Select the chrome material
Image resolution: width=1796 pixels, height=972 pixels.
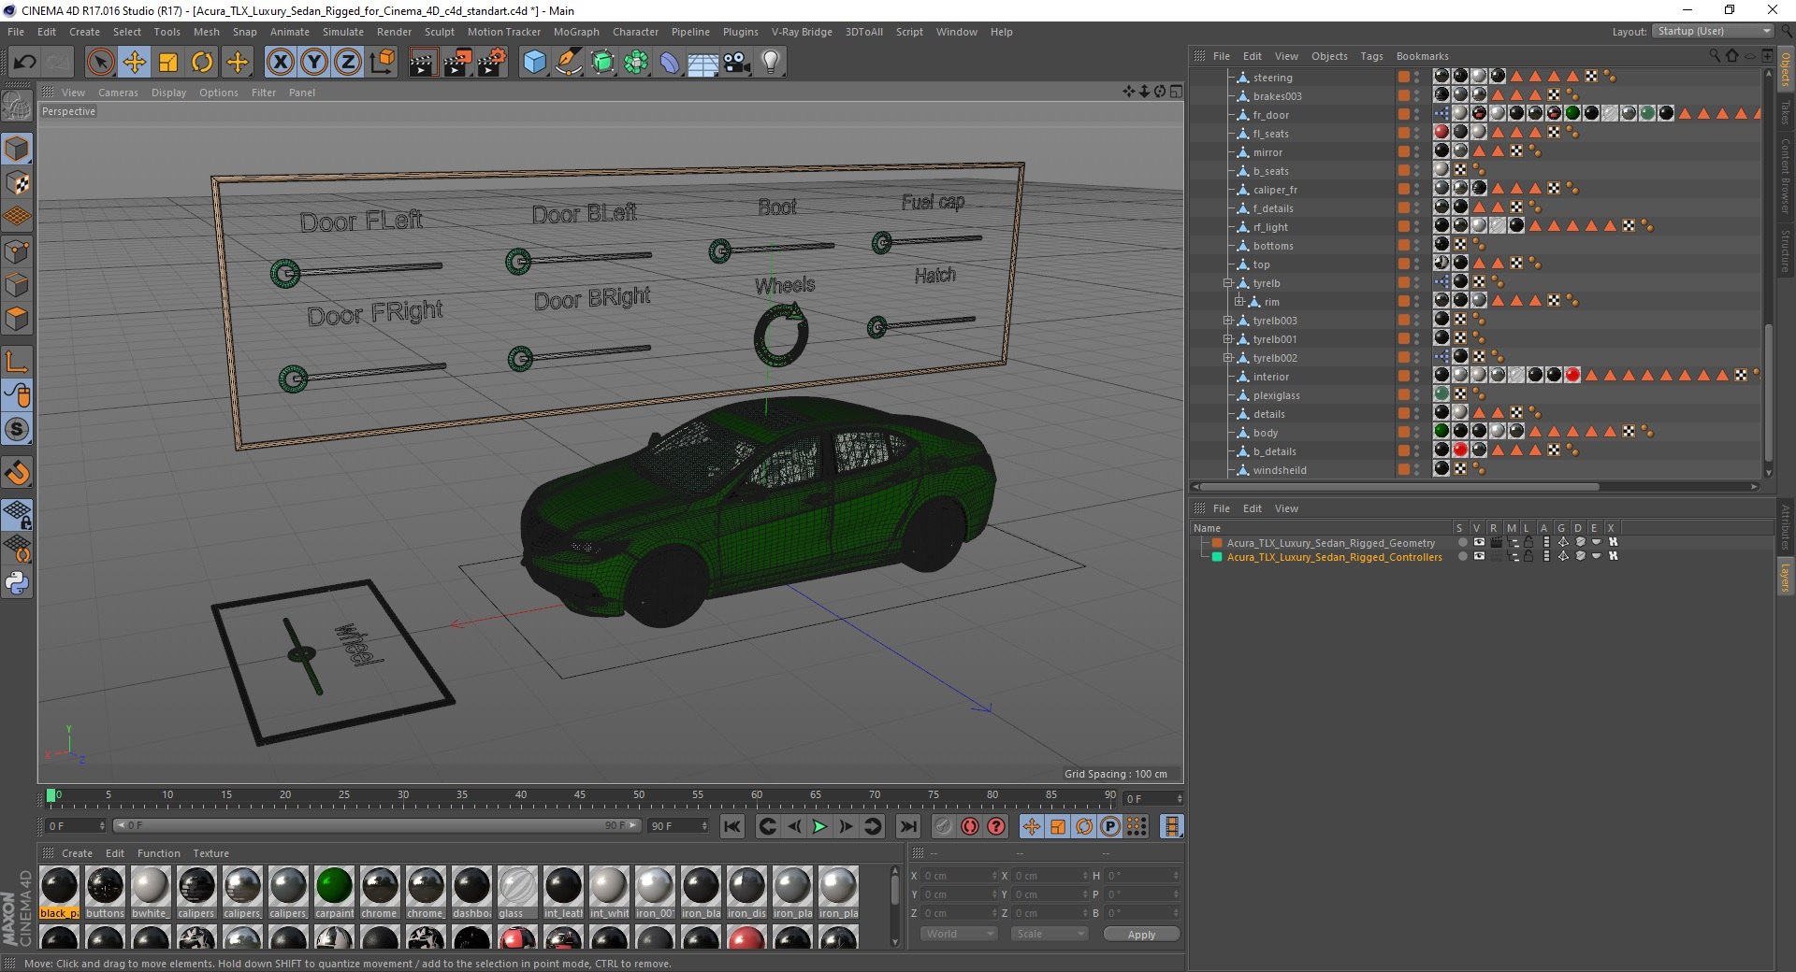(x=379, y=893)
